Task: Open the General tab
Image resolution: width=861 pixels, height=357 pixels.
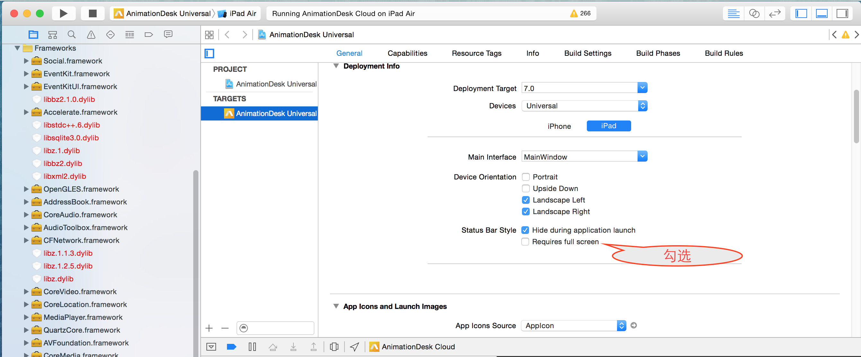Action: click(349, 54)
